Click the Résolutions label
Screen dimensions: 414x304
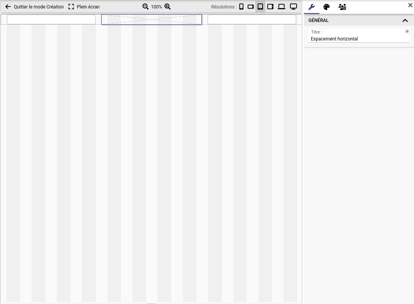tap(224, 7)
